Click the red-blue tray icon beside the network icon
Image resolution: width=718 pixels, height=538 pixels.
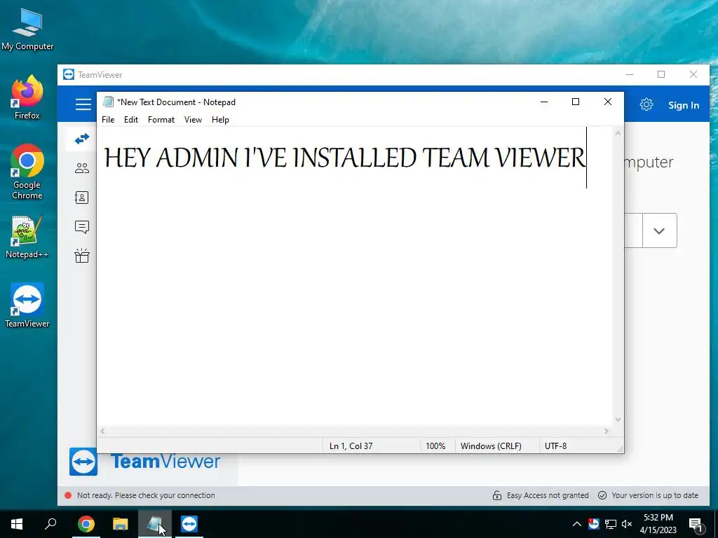(x=594, y=524)
